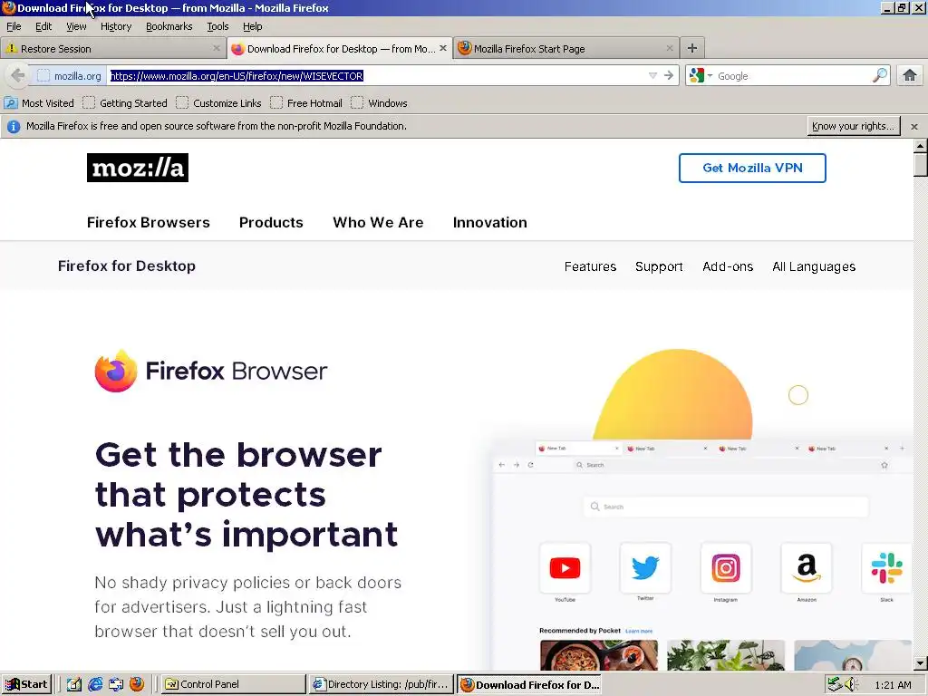
Task: Open the History menu
Action: coord(116,26)
